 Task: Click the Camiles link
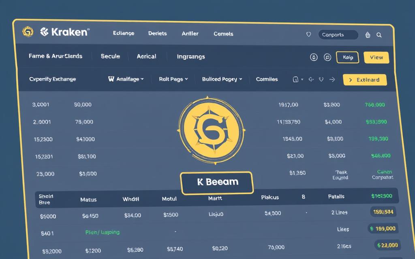267,79
